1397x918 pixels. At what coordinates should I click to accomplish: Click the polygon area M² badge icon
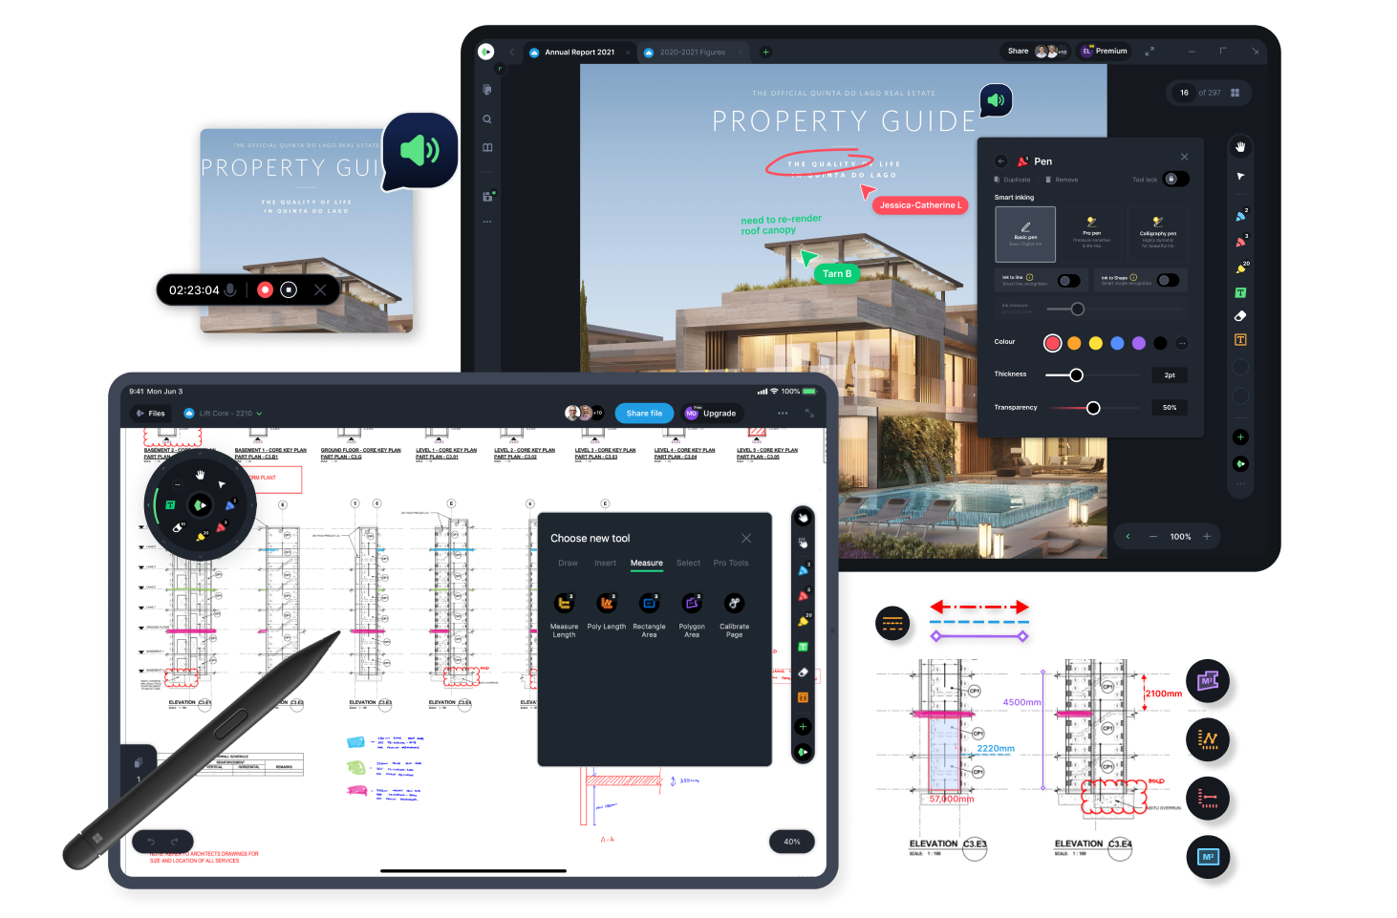1208,681
